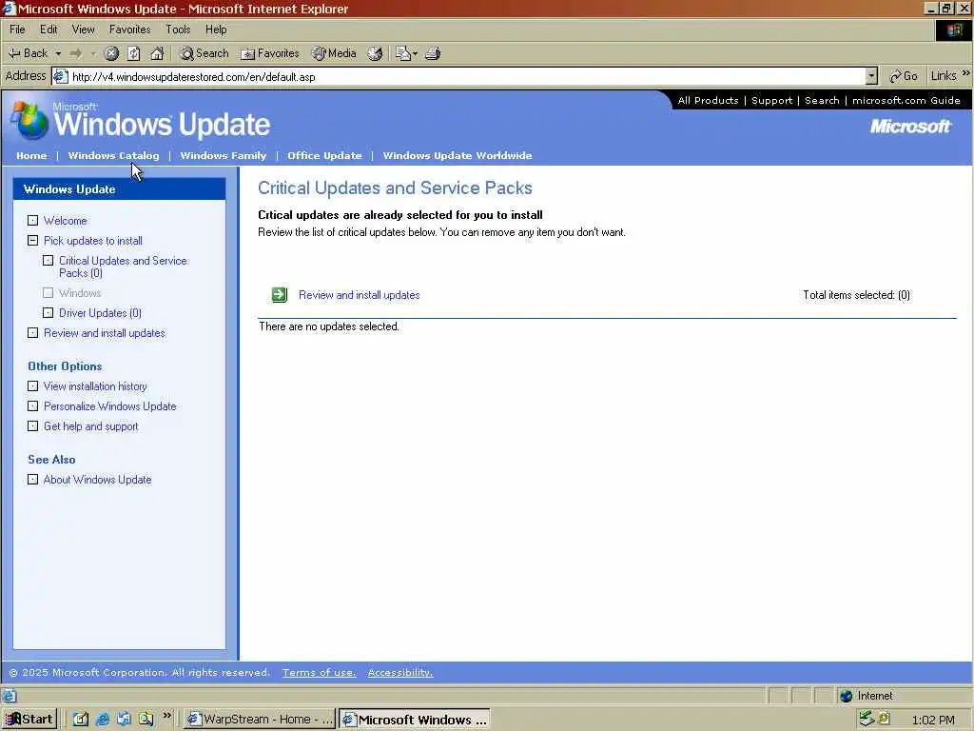Viewport: 974px width, 731px height.
Task: Expand the Address bar dropdown list
Action: tap(871, 76)
